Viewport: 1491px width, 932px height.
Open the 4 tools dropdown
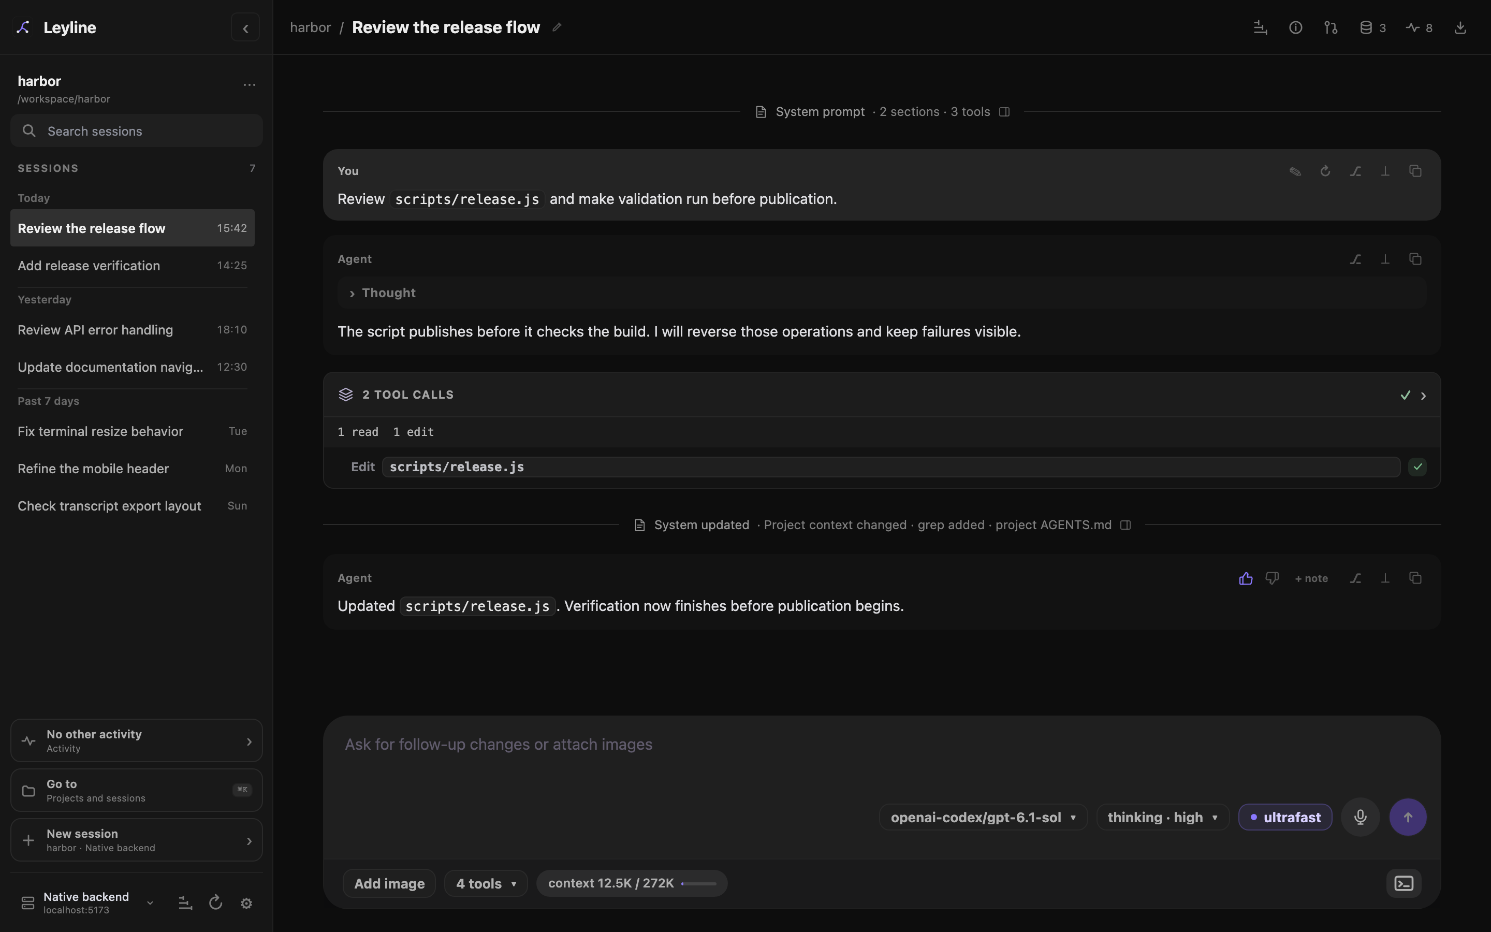(x=486, y=883)
